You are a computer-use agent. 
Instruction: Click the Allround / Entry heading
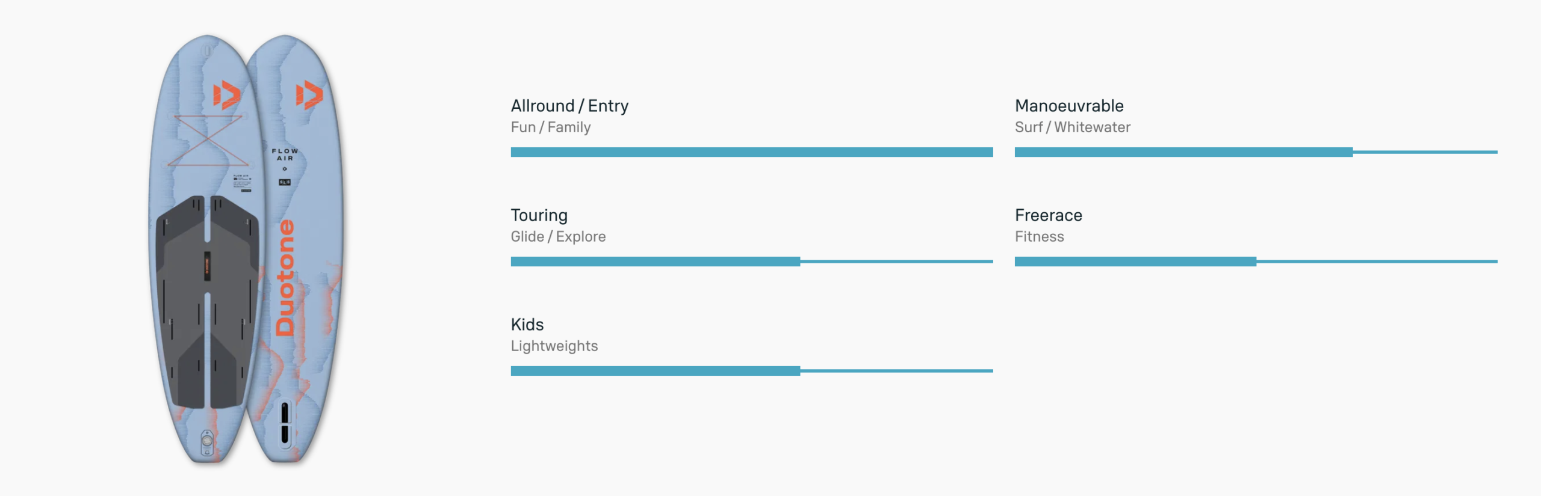pos(569,106)
